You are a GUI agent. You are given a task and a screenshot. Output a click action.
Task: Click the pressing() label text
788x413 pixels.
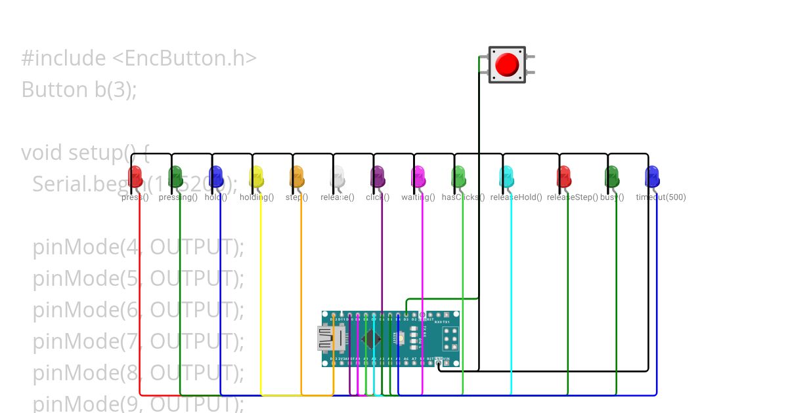pos(178,197)
